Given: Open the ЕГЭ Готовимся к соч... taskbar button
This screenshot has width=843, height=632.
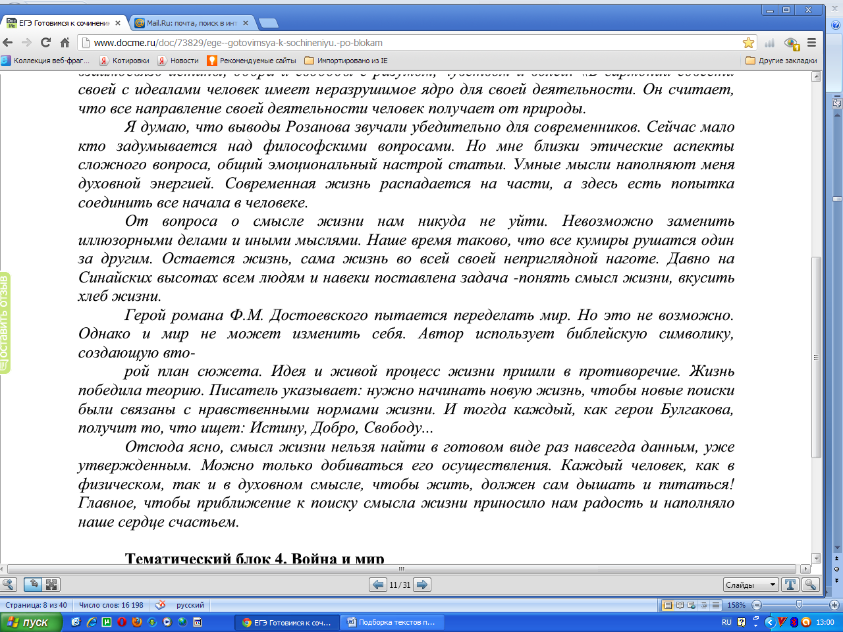Looking at the screenshot, I should 287,622.
